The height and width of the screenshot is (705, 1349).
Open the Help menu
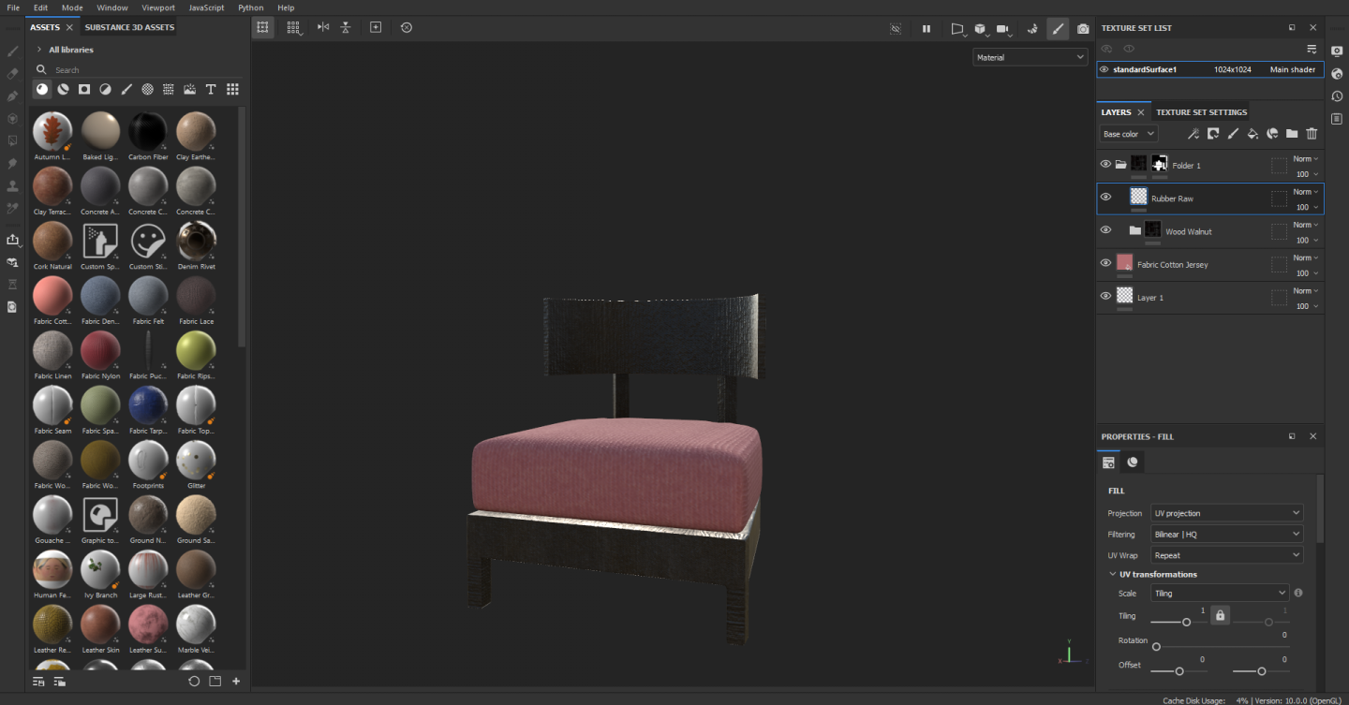point(286,7)
